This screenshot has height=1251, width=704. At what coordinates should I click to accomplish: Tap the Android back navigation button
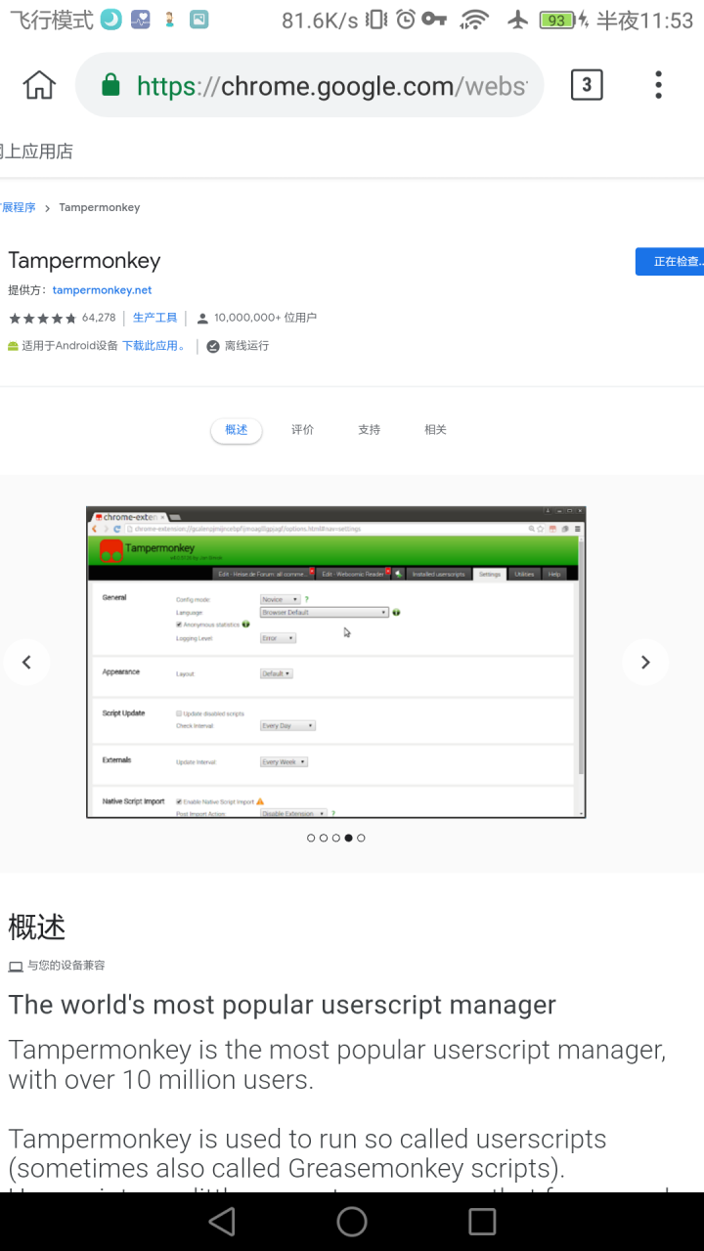(222, 1222)
